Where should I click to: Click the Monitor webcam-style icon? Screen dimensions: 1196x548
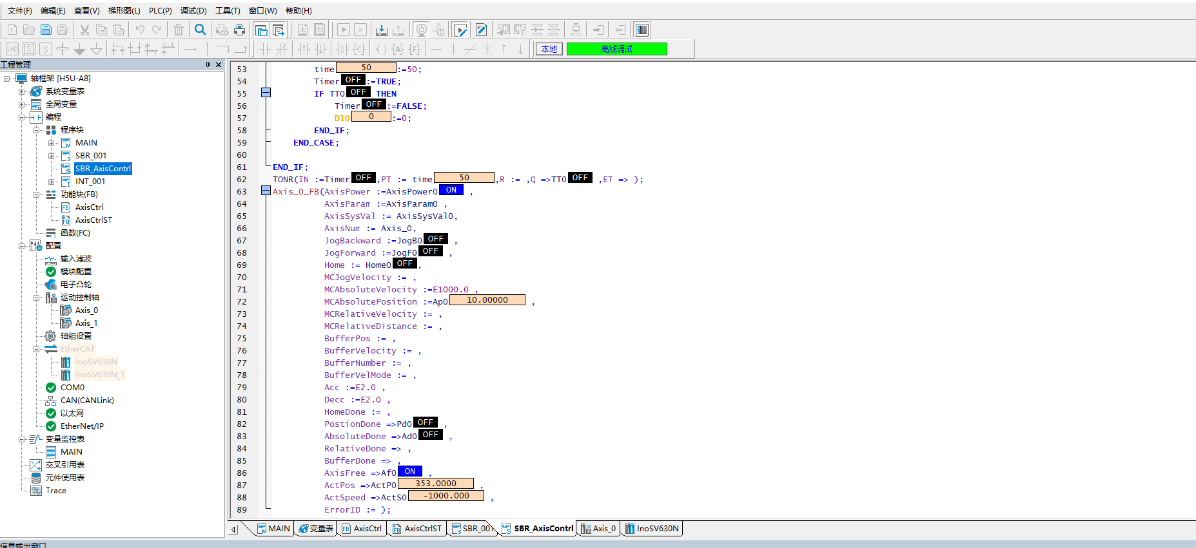pyautogui.click(x=421, y=30)
